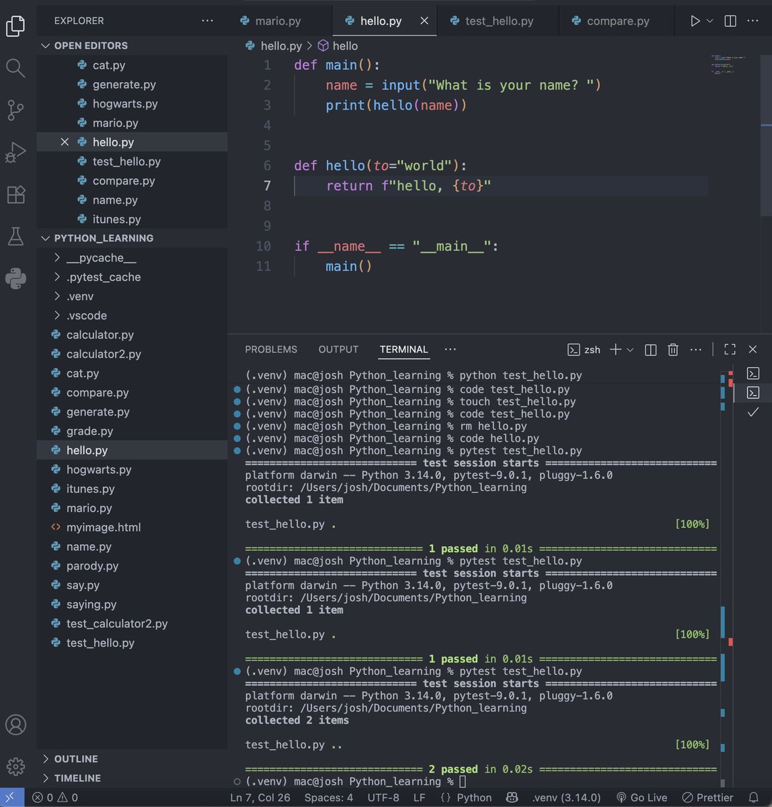Viewport: 772px width, 807px height.
Task: Switch to the test_hello.py tab
Action: pyautogui.click(x=499, y=21)
